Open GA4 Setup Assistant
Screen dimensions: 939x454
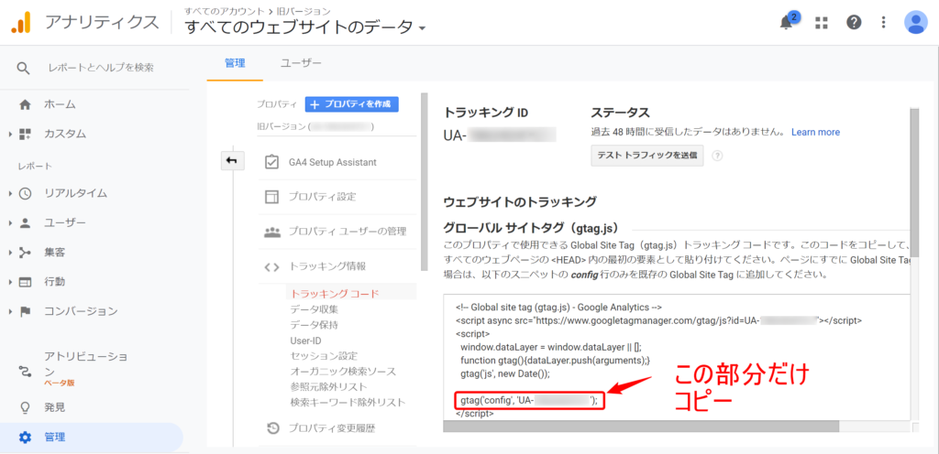point(332,163)
